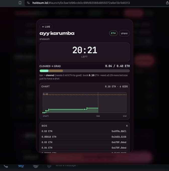Screen dimensions: 169x171
Task: Click the bookmark icon in browser bar
Action: click(20, 3)
